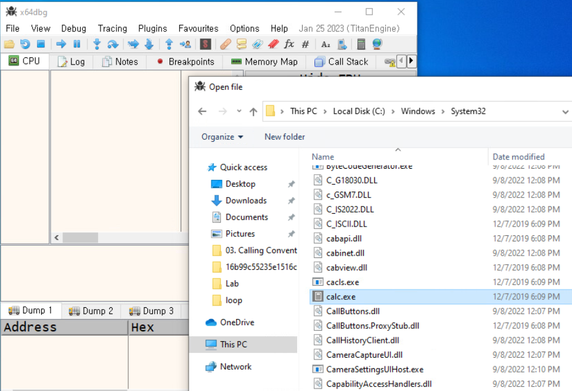Switch to the Breakpoints tab
This screenshot has height=391, width=572.
coord(186,62)
